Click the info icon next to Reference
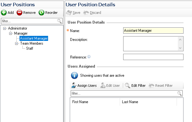The image size is (192, 122). click(89, 57)
